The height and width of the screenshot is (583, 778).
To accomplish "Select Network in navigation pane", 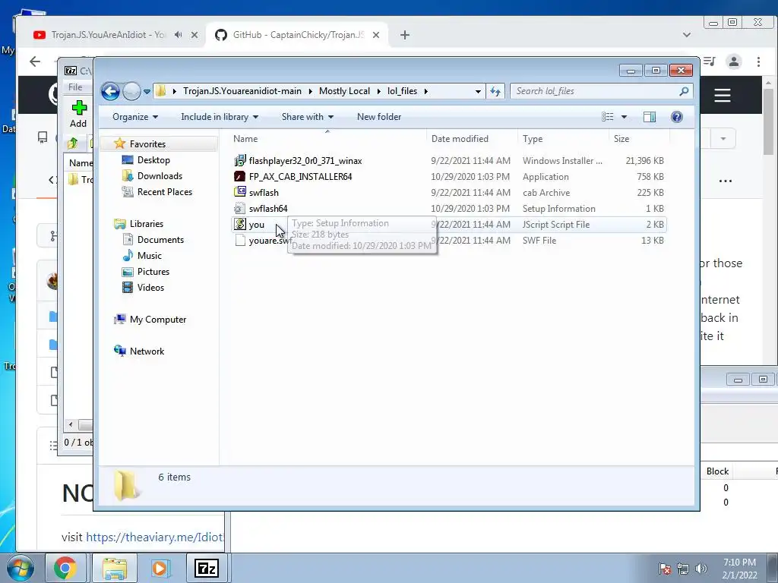I will point(147,351).
